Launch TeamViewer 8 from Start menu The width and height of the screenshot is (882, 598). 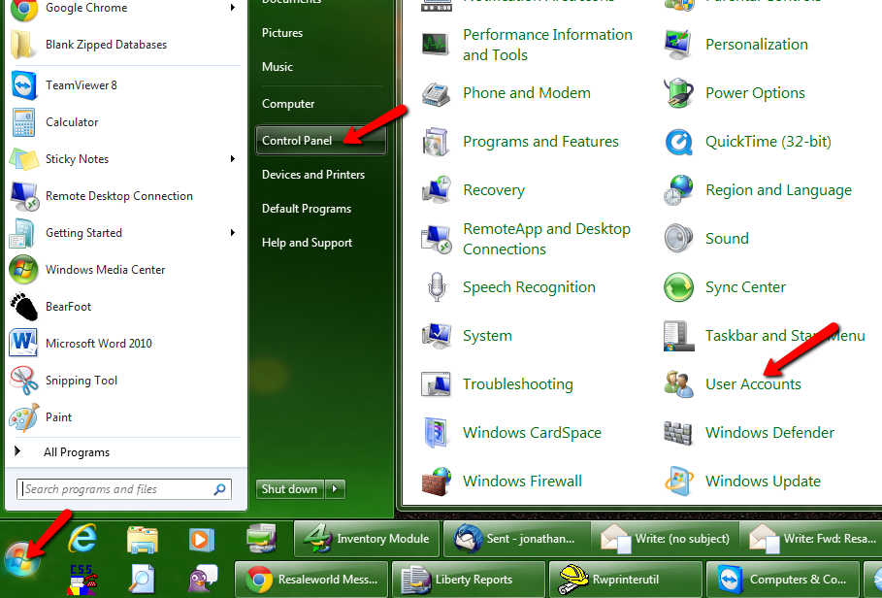(126, 85)
